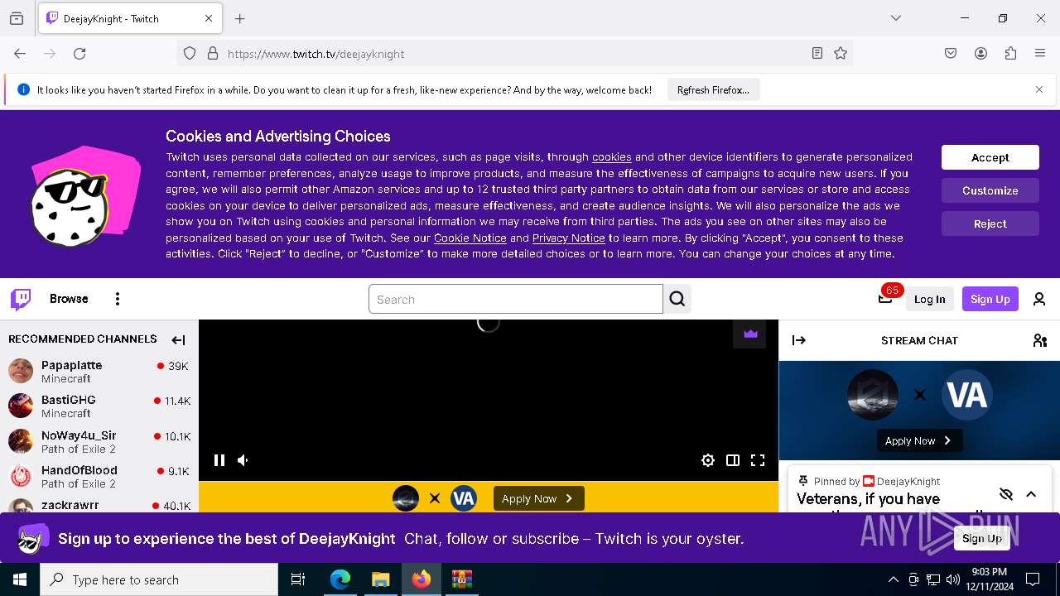Open the cookies link in the notice
Image resolution: width=1060 pixels, height=596 pixels.
(612, 156)
